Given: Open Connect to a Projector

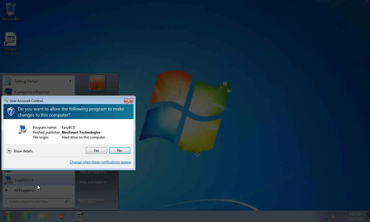Looking at the screenshot, I should click(x=39, y=92).
